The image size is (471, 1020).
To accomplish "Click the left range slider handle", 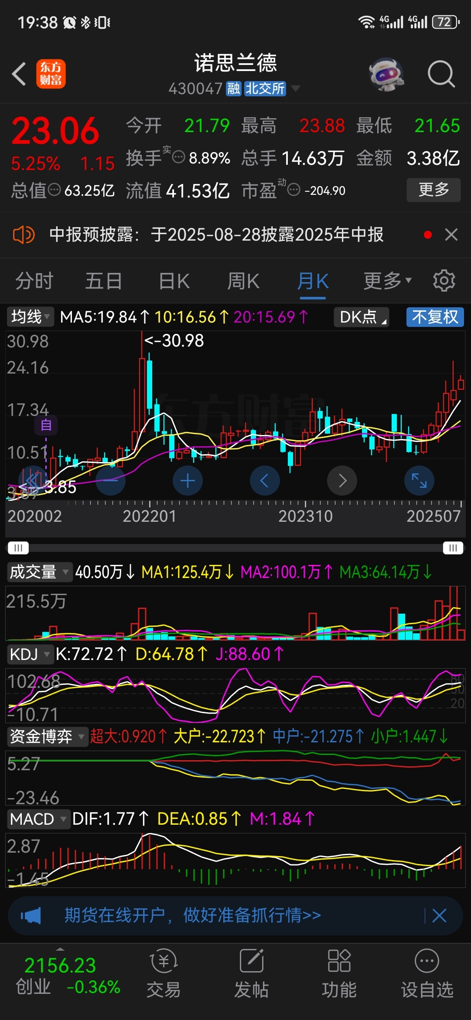I will coord(18,548).
